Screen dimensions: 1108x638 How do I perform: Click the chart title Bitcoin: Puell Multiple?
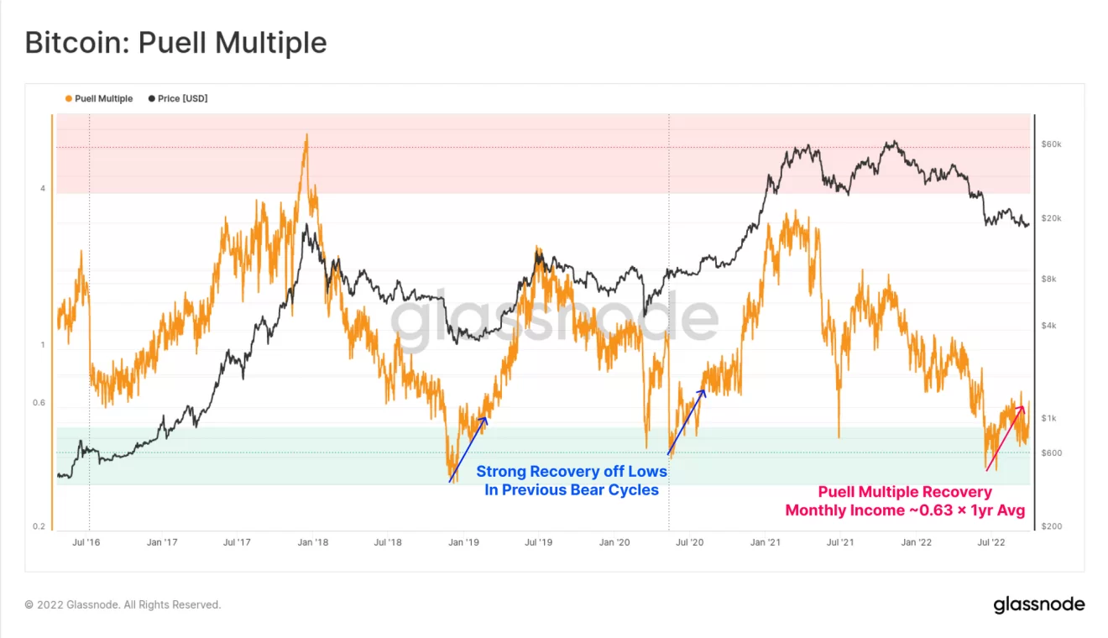pyautogui.click(x=175, y=43)
